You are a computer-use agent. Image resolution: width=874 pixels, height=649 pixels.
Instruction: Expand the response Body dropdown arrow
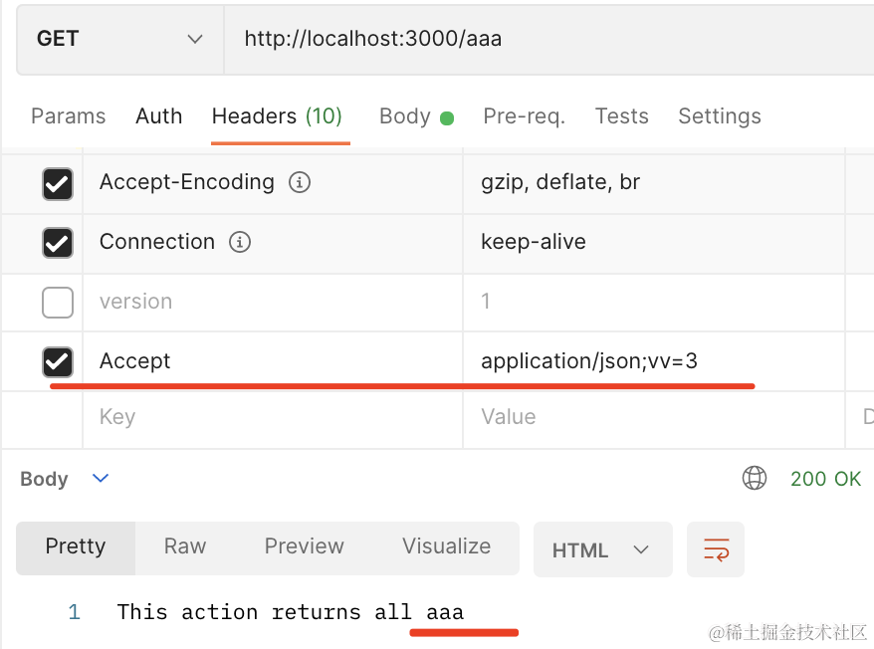pyautogui.click(x=101, y=479)
